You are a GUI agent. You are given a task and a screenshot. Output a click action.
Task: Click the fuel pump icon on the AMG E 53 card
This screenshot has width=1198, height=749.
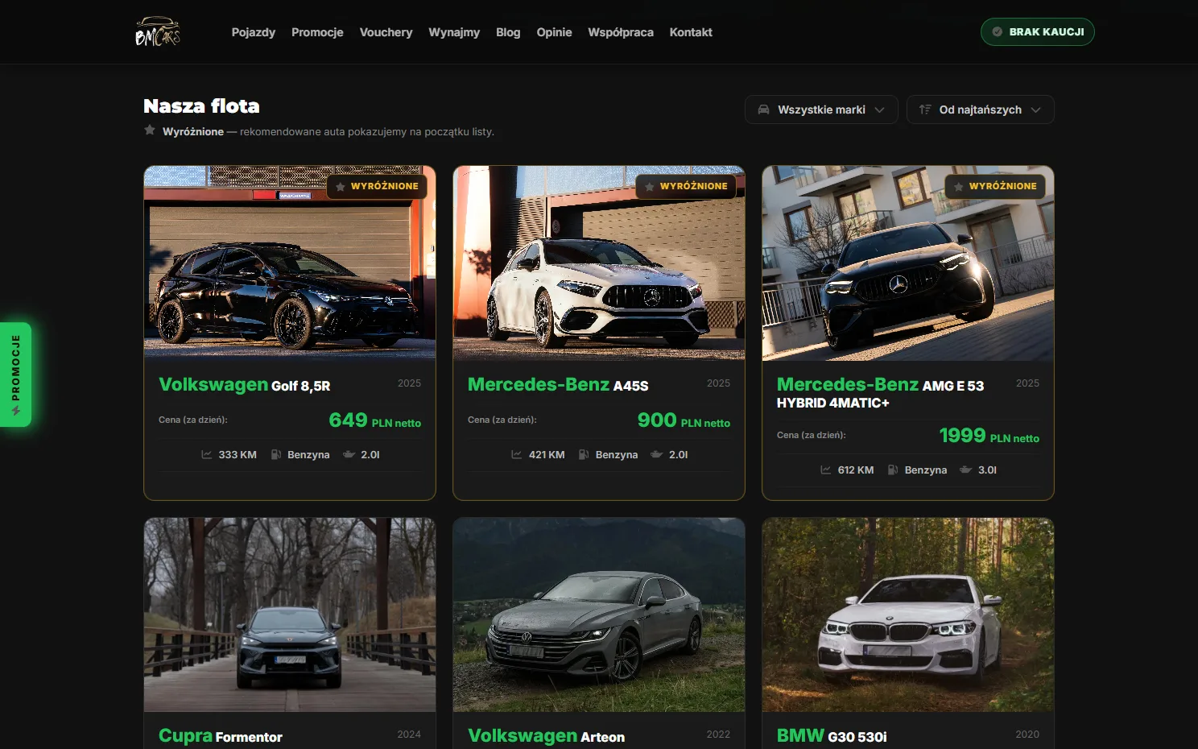point(893,470)
